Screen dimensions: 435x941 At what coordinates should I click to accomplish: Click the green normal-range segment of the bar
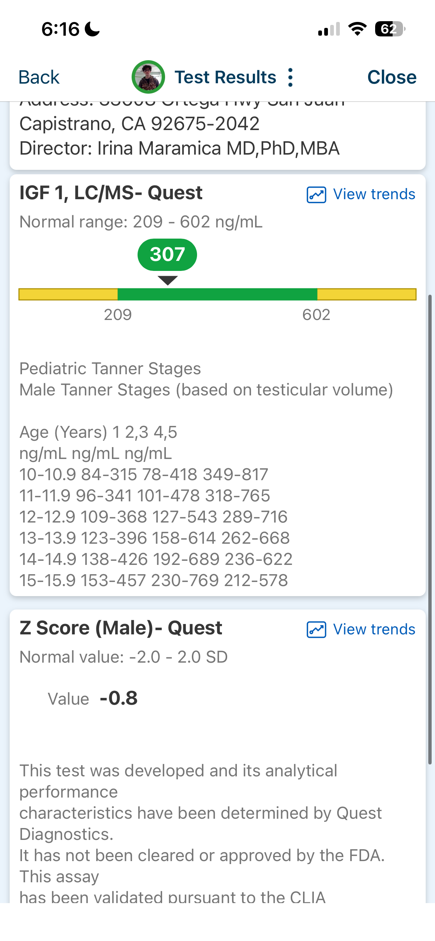(217, 294)
